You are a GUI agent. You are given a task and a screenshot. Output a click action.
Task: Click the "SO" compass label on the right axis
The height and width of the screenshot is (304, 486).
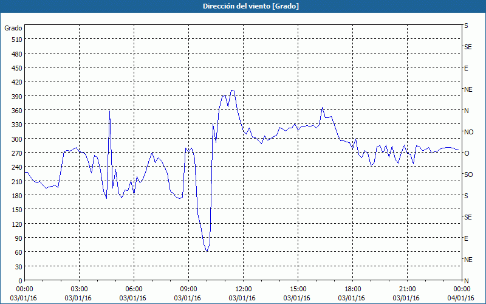pyautogui.click(x=468, y=174)
